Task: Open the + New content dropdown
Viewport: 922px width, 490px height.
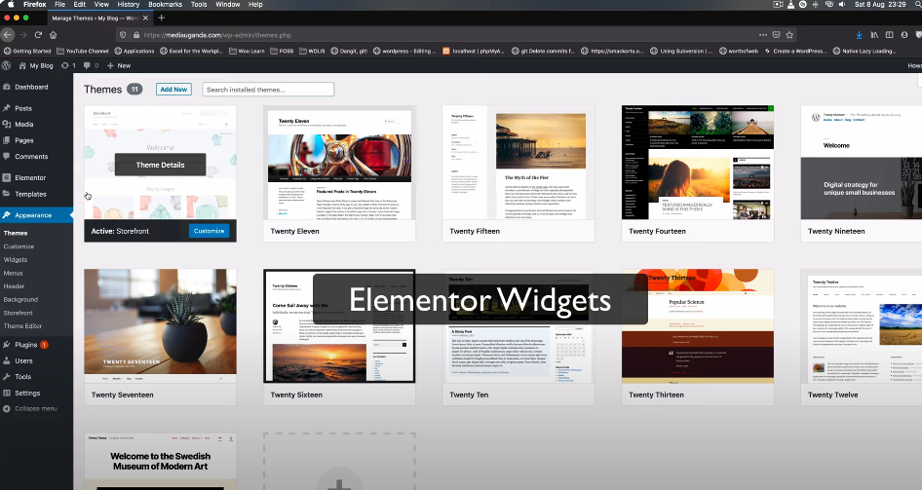Action: [x=119, y=66]
